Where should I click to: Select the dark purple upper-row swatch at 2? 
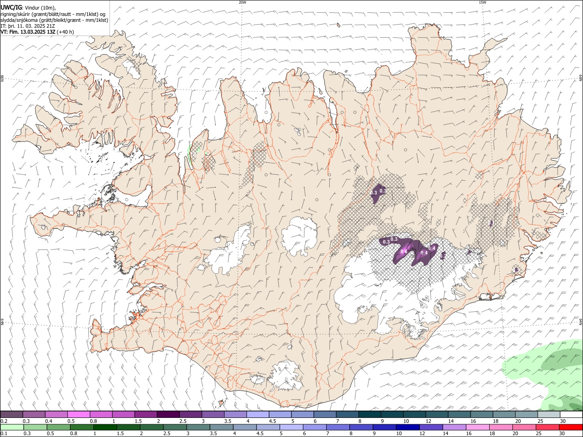pyautogui.click(x=168, y=415)
